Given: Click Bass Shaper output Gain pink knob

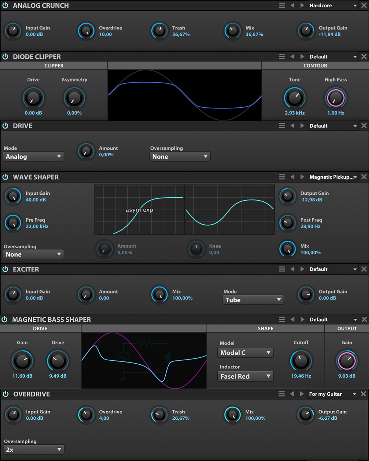Looking at the screenshot, I should click(x=347, y=361).
